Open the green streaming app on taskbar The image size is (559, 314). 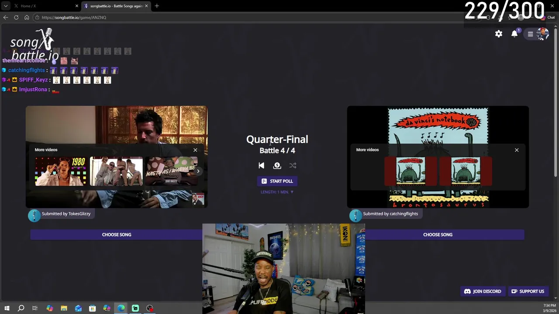pyautogui.click(x=135, y=308)
